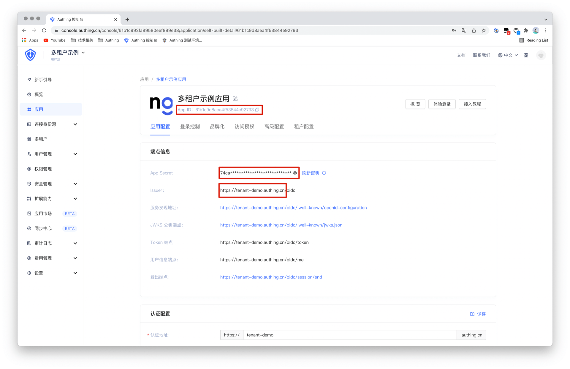Viewport: 570px width, 369px height.
Task: Edit the application name with the pencil icon
Action: click(x=235, y=98)
